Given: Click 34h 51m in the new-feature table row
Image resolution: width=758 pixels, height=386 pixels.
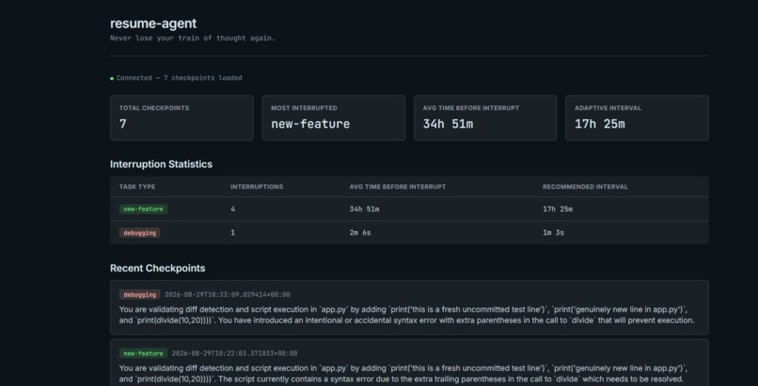Looking at the screenshot, I should click(365, 208).
